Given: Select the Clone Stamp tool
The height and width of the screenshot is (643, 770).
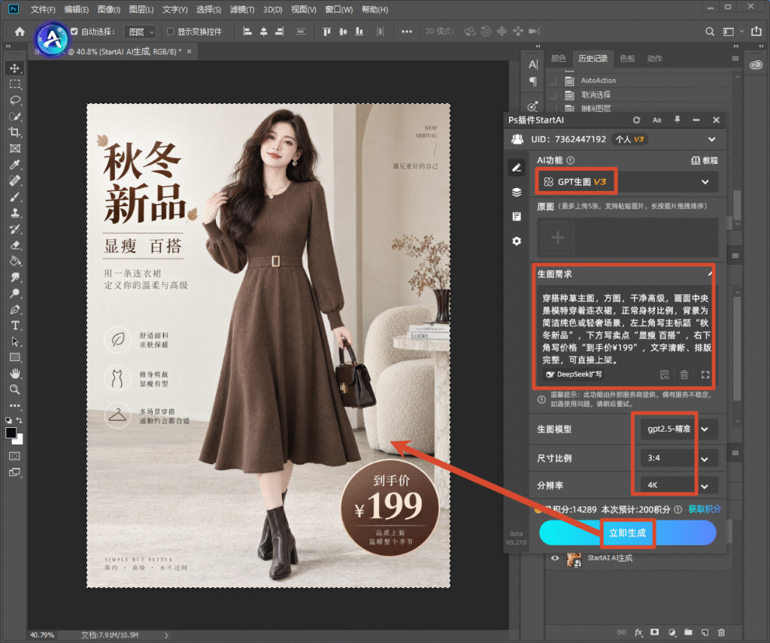Looking at the screenshot, I should point(15,213).
